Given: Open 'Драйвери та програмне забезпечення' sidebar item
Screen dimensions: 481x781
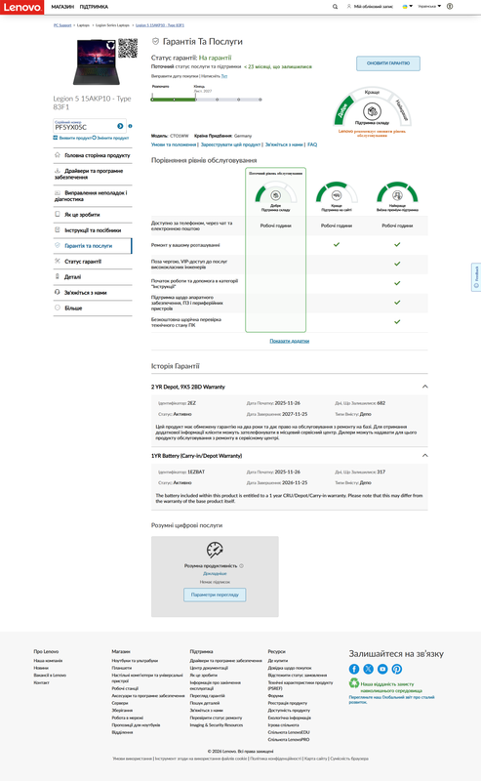Looking at the screenshot, I should pyautogui.click(x=93, y=174).
